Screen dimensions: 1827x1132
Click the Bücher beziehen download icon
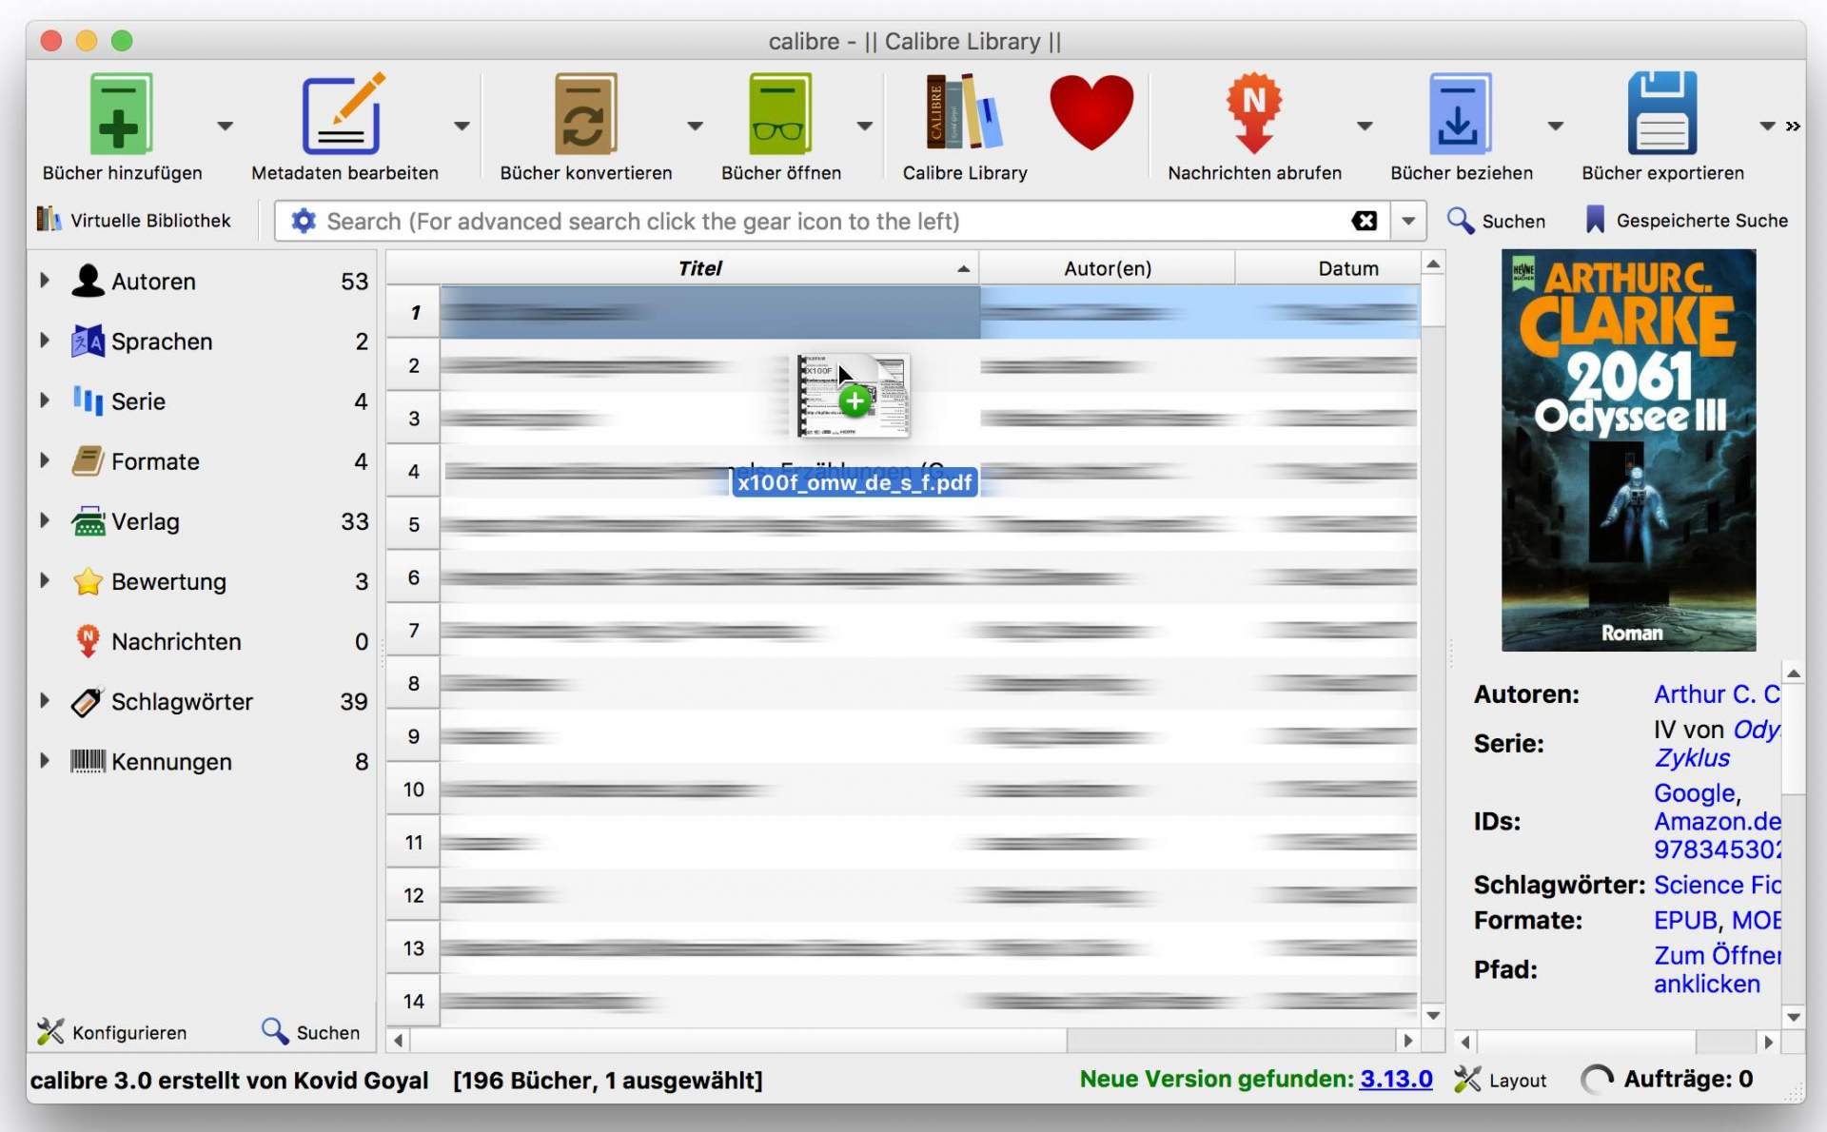coord(1460,114)
